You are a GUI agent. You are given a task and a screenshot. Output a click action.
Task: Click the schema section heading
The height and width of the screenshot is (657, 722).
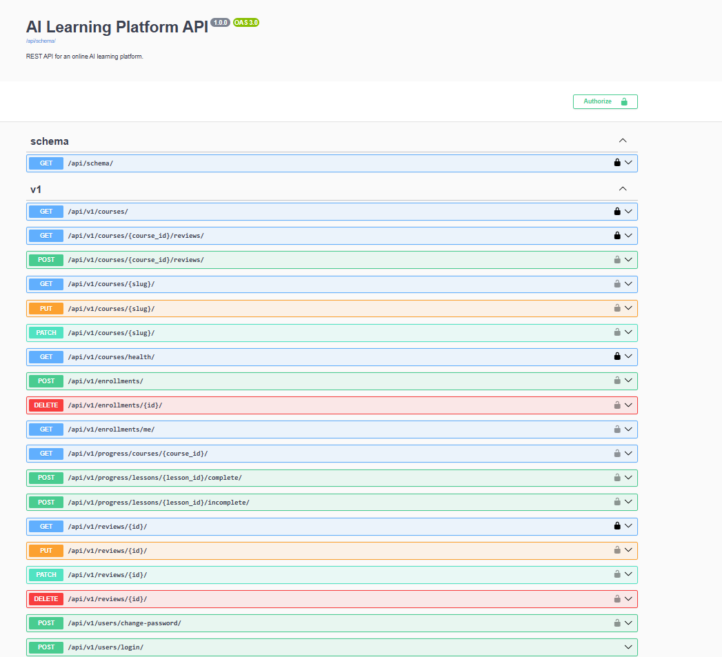[x=49, y=141]
